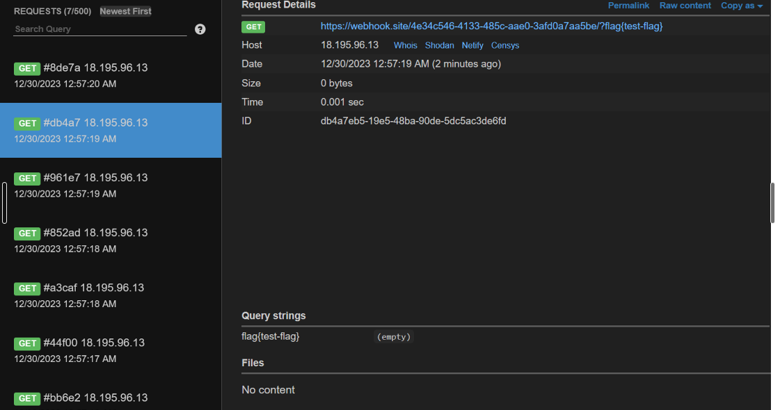Viewport: 780px width, 410px height.
Task: Click the right-side page scrollbar thumb
Action: coord(772,203)
